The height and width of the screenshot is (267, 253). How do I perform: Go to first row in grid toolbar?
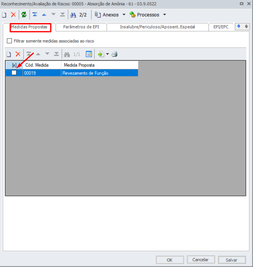click(29, 54)
